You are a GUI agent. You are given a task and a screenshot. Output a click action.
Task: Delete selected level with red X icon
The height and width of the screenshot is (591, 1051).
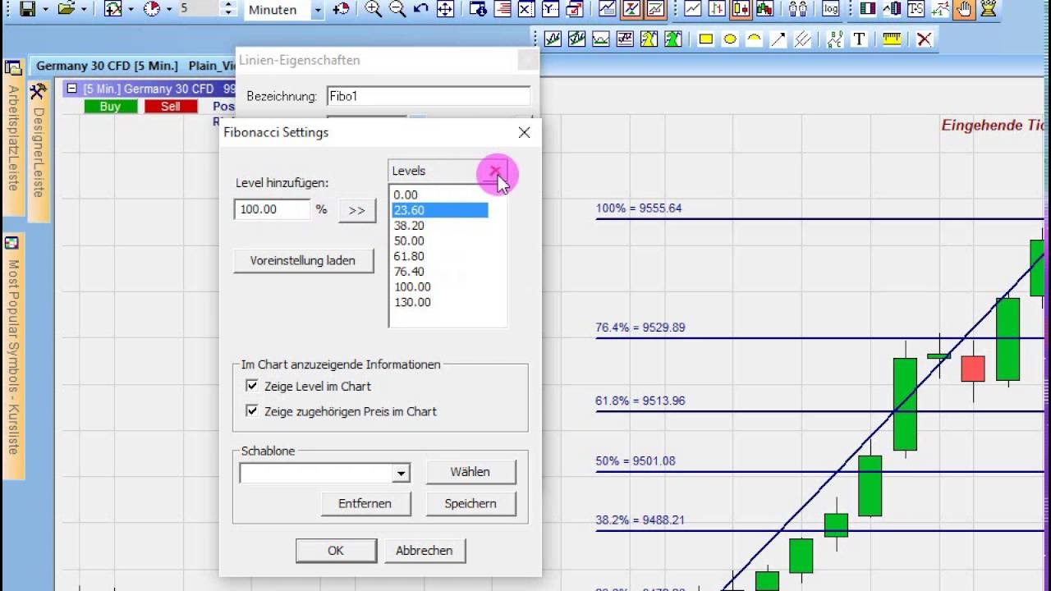[495, 171]
